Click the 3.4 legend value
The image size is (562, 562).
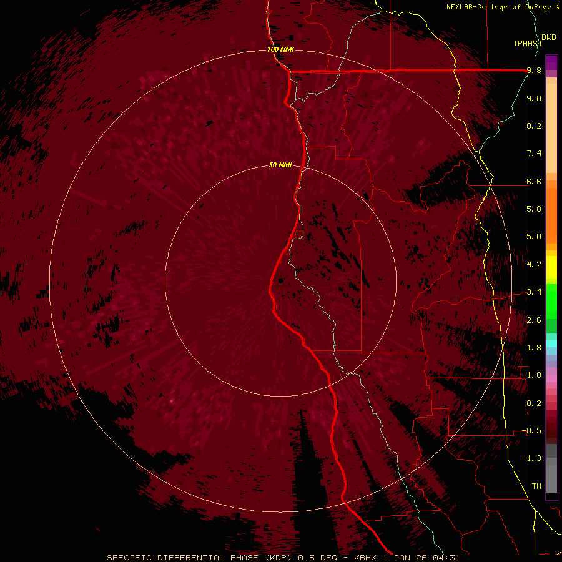click(534, 292)
